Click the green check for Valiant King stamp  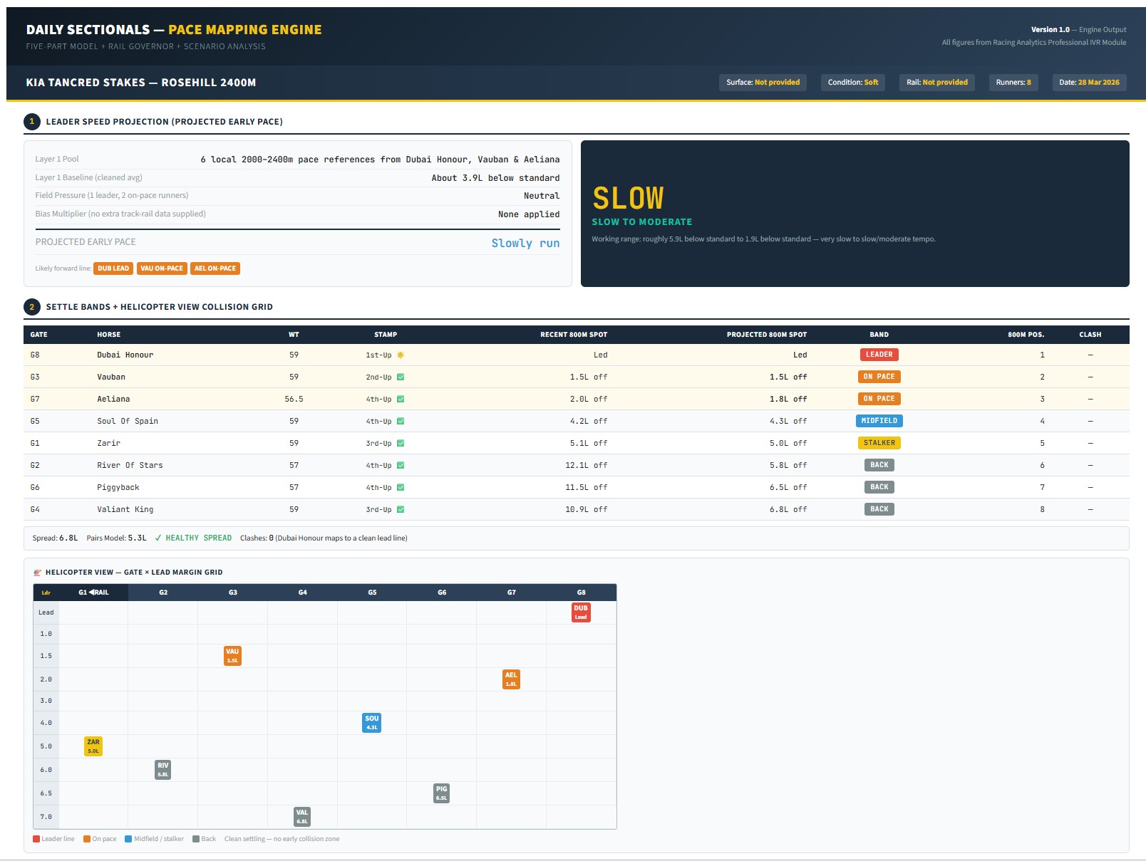[401, 510]
